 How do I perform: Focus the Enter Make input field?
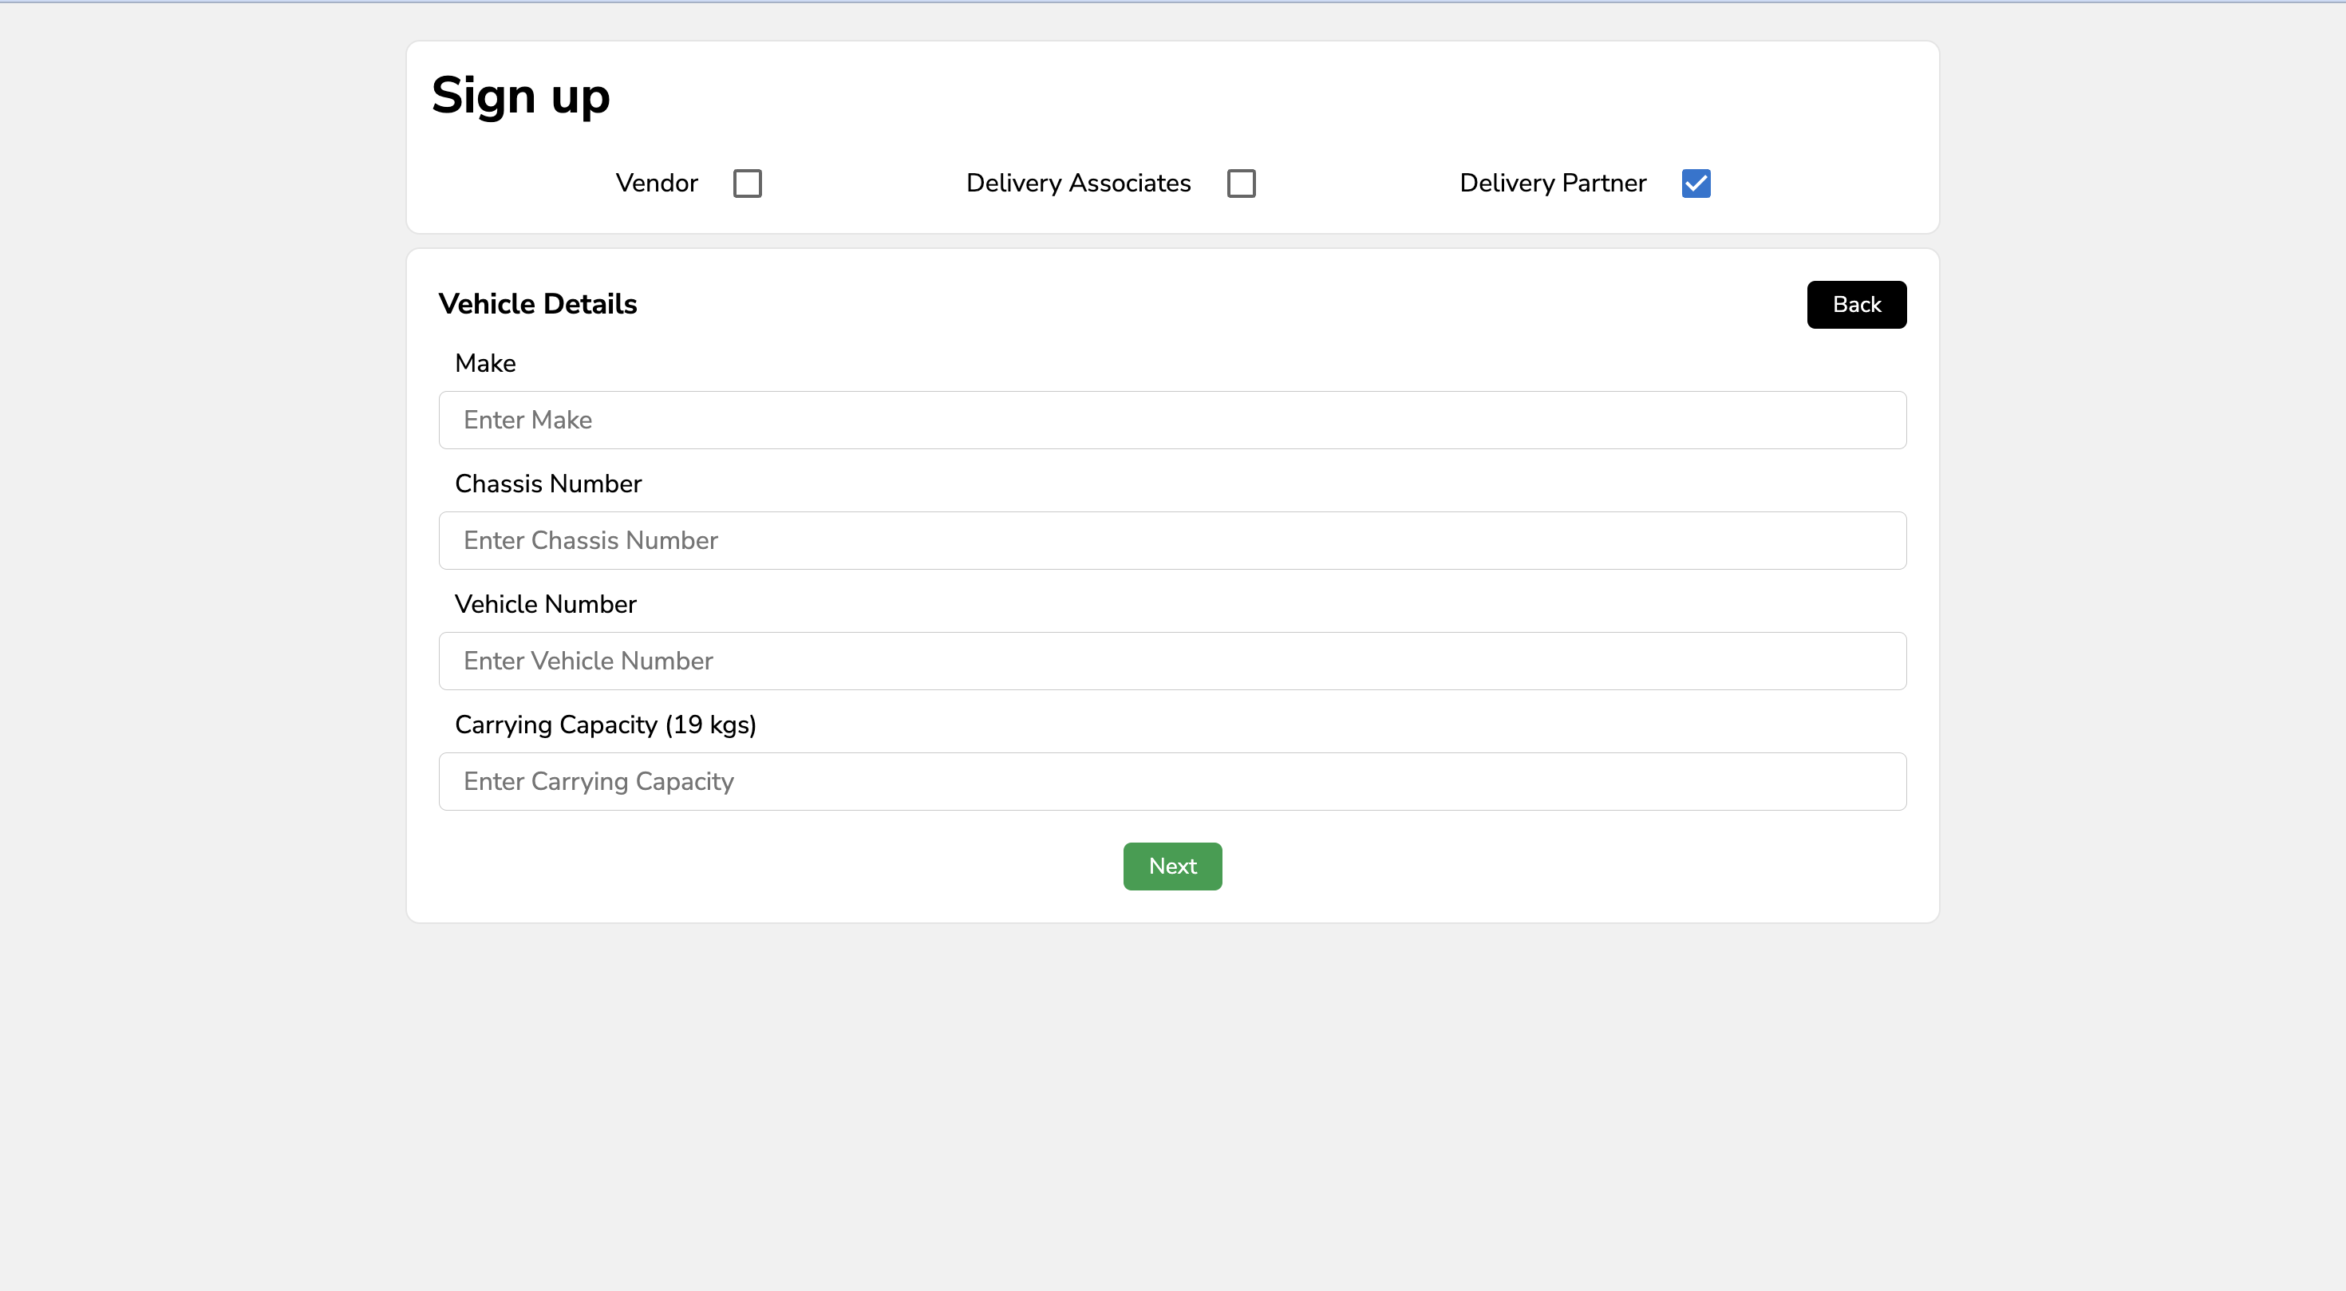click(1172, 420)
